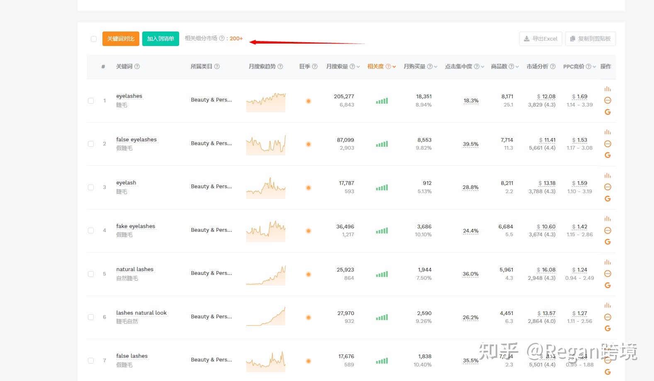The width and height of the screenshot is (654, 381).
Task: Sort table by PPC竞价 column
Action: pyautogui.click(x=594, y=67)
